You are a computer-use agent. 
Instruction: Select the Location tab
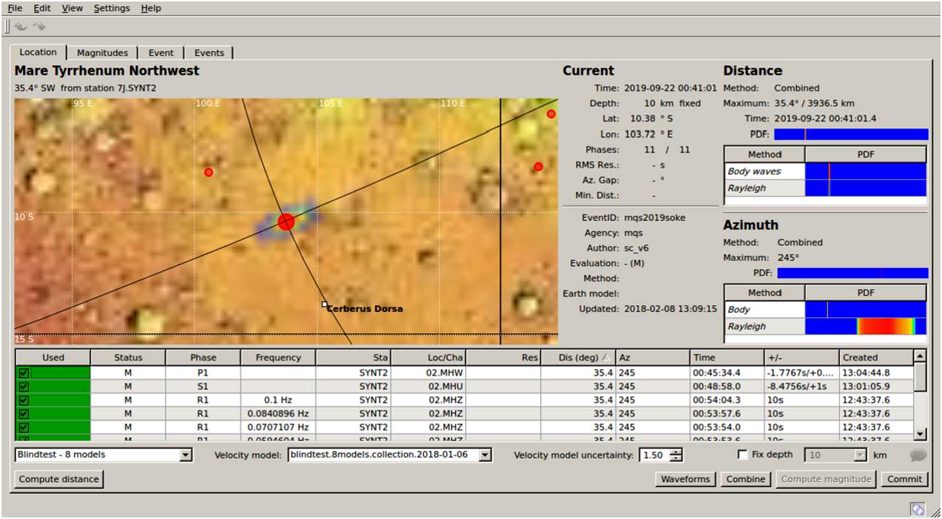[38, 52]
